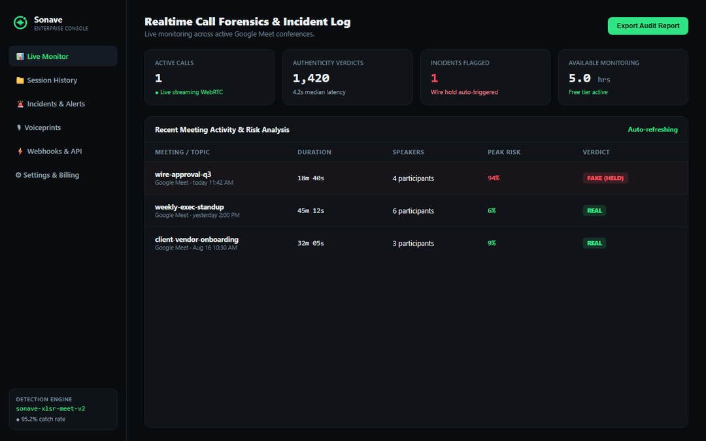Screen dimensions: 706x441
Task: Navigate to Voiceprints
Action: pyautogui.click(x=63, y=128)
